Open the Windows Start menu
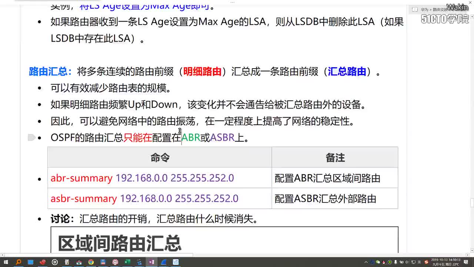The width and height of the screenshot is (474, 267). point(6,262)
